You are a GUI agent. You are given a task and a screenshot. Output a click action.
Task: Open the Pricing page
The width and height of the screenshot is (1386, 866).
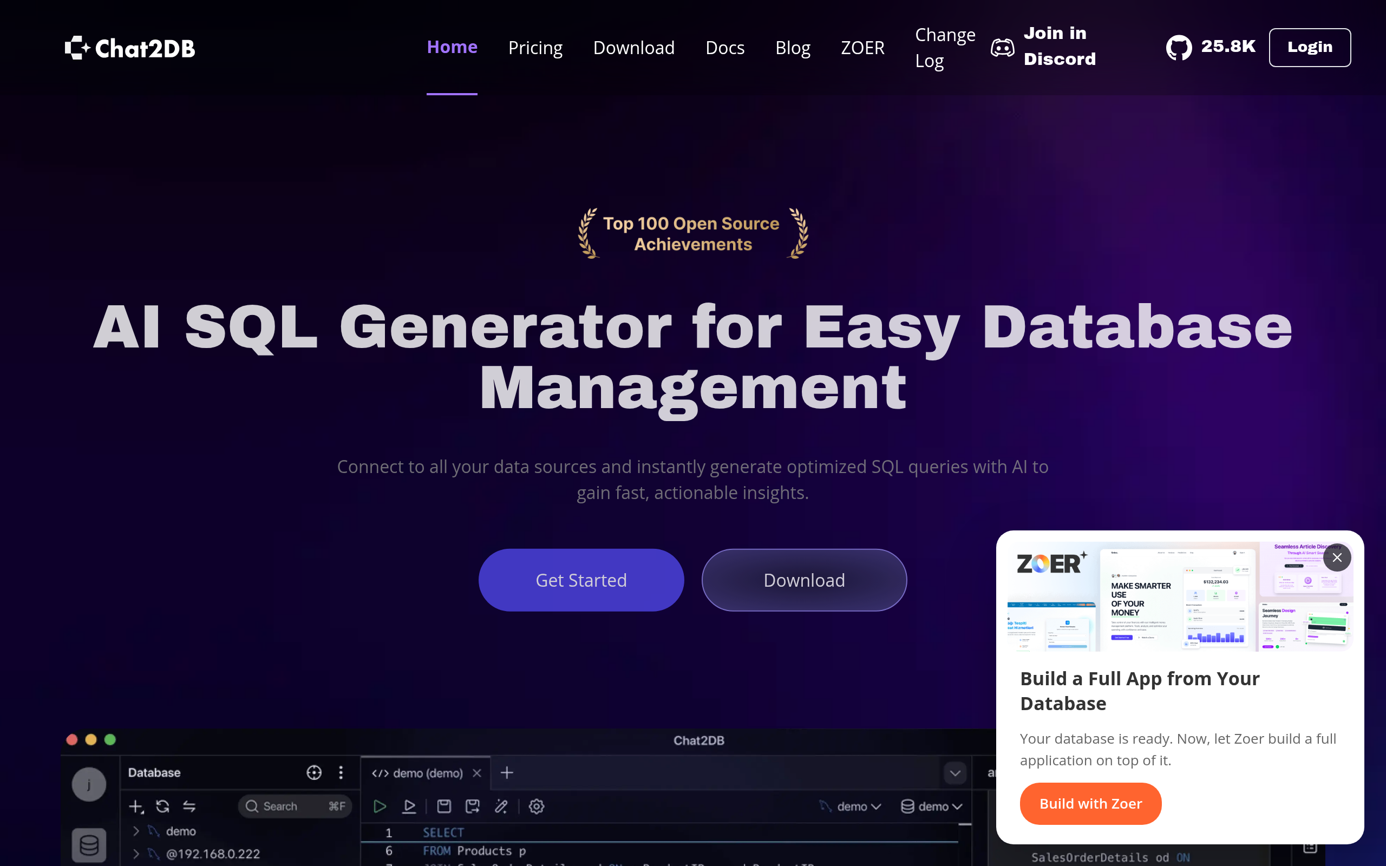coord(535,48)
